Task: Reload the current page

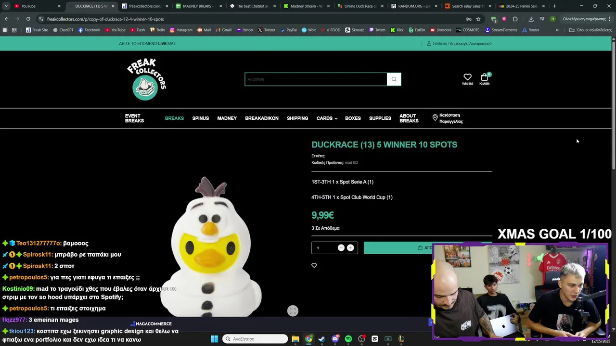Action: pyautogui.click(x=28, y=19)
